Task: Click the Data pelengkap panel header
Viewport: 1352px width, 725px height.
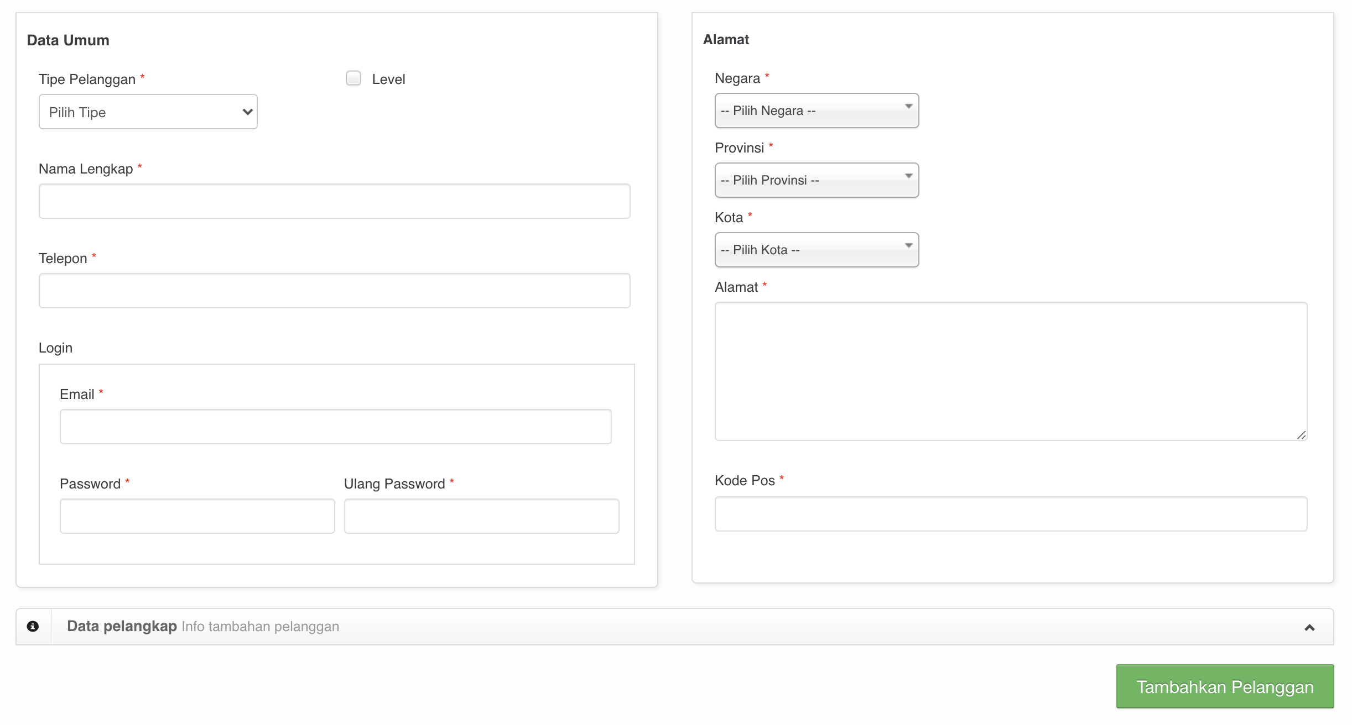Action: [664, 627]
